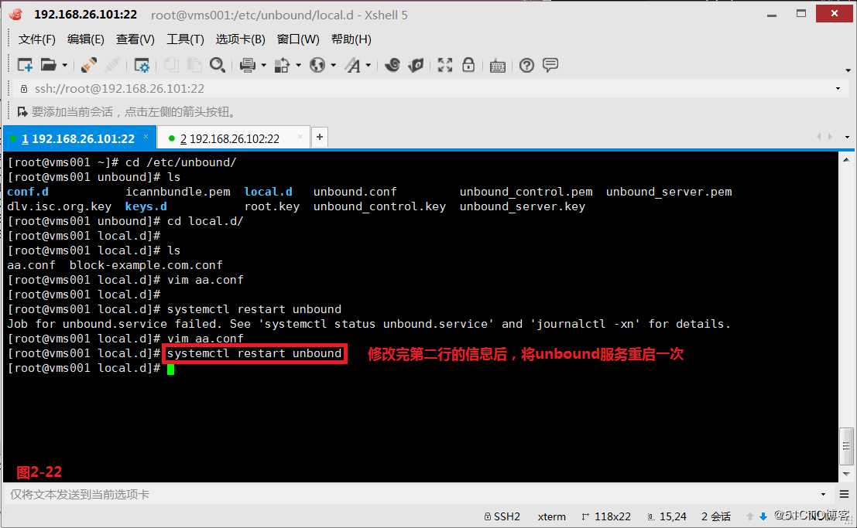Screen dimensions: 857x528
Task: Click the Font (A) icon
Action: click(352, 66)
